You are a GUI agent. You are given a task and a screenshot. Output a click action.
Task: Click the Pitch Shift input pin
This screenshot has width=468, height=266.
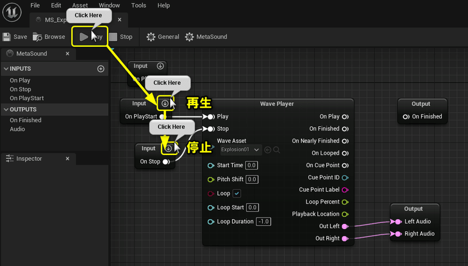(x=211, y=179)
